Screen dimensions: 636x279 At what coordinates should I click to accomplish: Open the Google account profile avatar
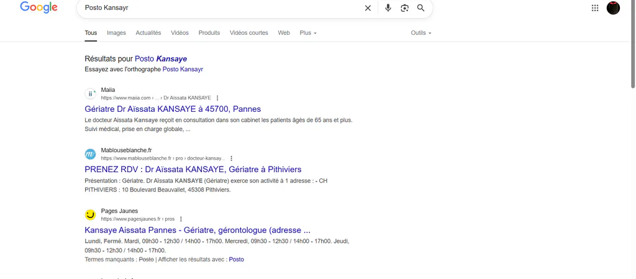coord(613,7)
